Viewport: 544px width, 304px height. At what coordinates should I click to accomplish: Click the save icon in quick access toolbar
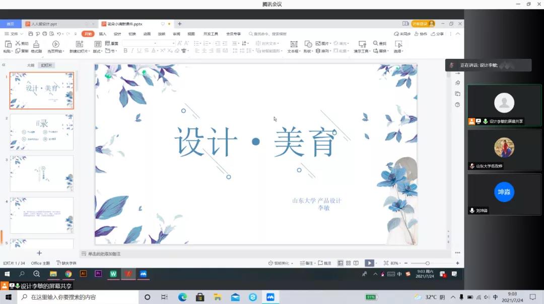(x=31, y=34)
